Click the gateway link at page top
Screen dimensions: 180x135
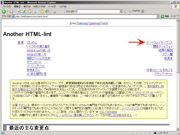click(95, 23)
